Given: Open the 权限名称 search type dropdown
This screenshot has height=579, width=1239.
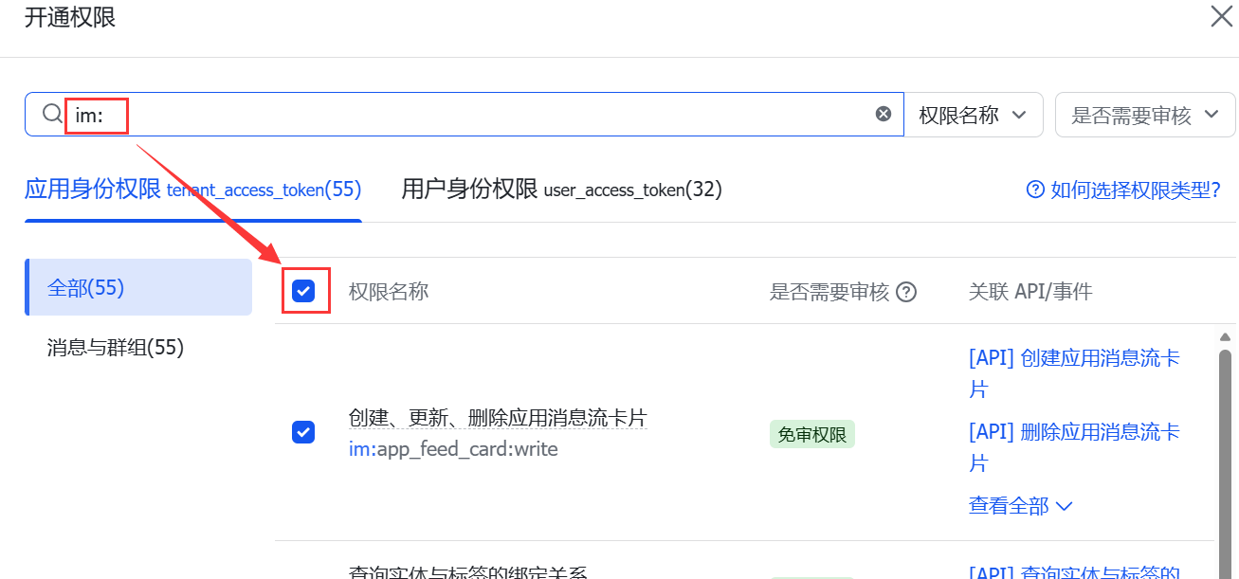Looking at the screenshot, I should click(973, 115).
